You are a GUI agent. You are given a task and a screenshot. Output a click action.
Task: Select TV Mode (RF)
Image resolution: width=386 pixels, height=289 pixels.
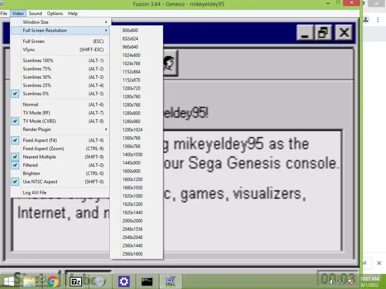pyautogui.click(x=60, y=113)
